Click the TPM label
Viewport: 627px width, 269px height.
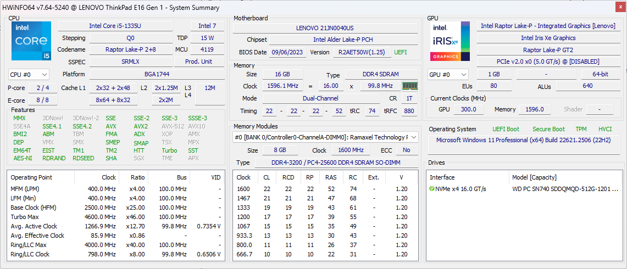tap(581, 129)
